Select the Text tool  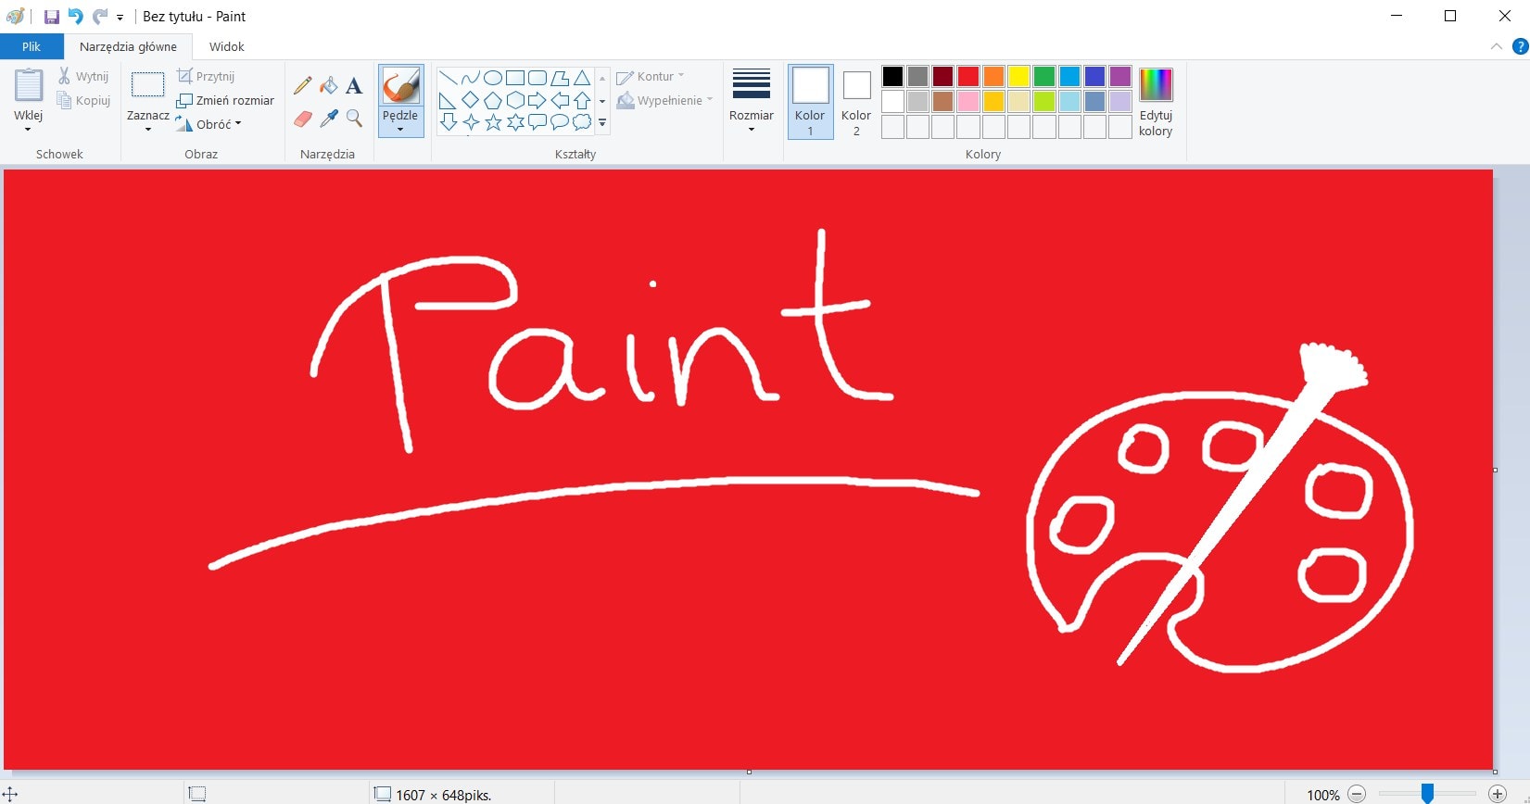click(x=354, y=86)
